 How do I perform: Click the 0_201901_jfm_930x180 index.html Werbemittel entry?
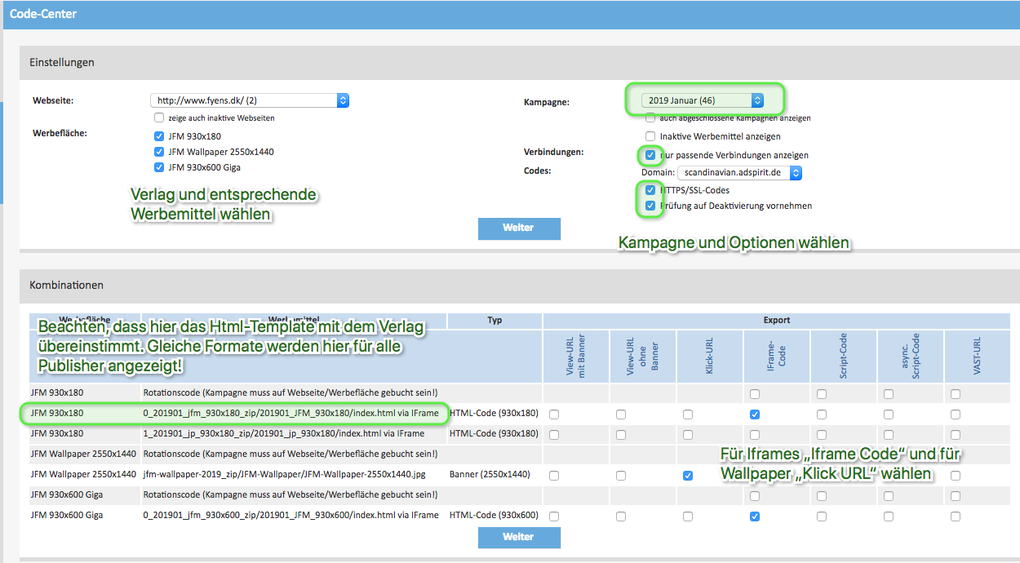pyautogui.click(x=290, y=414)
